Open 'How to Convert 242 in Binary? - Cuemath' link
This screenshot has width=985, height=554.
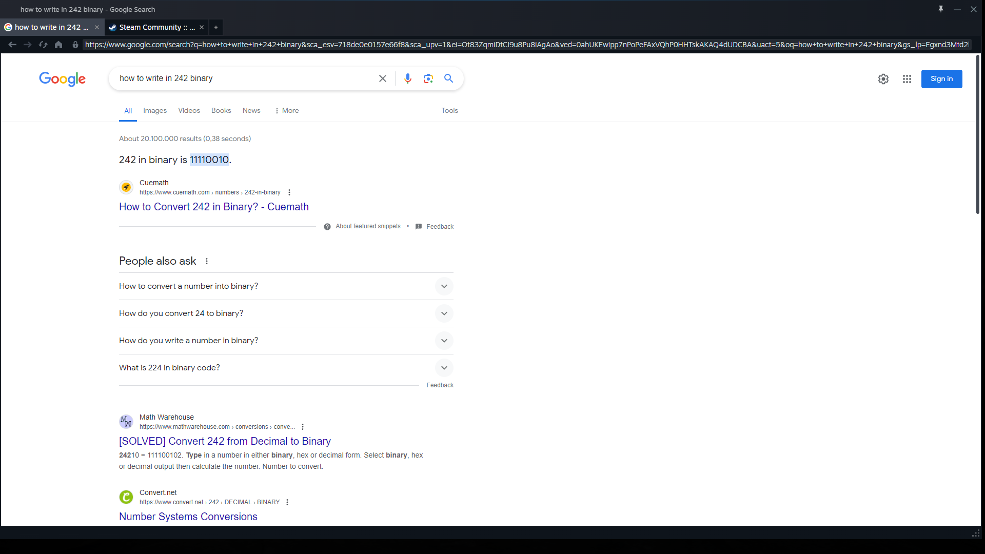(x=214, y=207)
